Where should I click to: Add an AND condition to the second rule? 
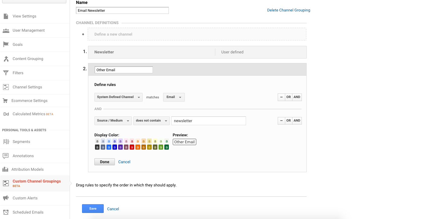click(297, 120)
